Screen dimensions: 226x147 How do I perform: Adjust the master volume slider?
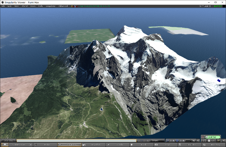190,140
